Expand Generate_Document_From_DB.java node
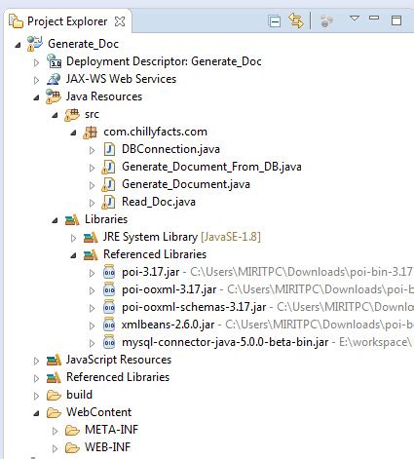The image size is (414, 459). [x=92, y=168]
